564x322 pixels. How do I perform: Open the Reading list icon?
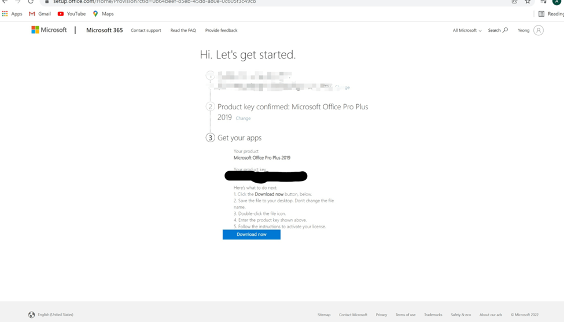point(541,14)
